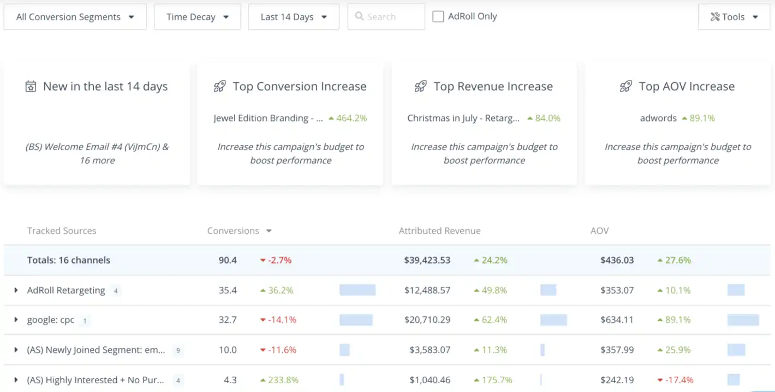
Task: Click the adwords link on Top AOV card
Action: click(659, 118)
